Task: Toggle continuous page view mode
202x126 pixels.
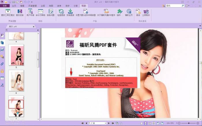Action: tap(145, 123)
